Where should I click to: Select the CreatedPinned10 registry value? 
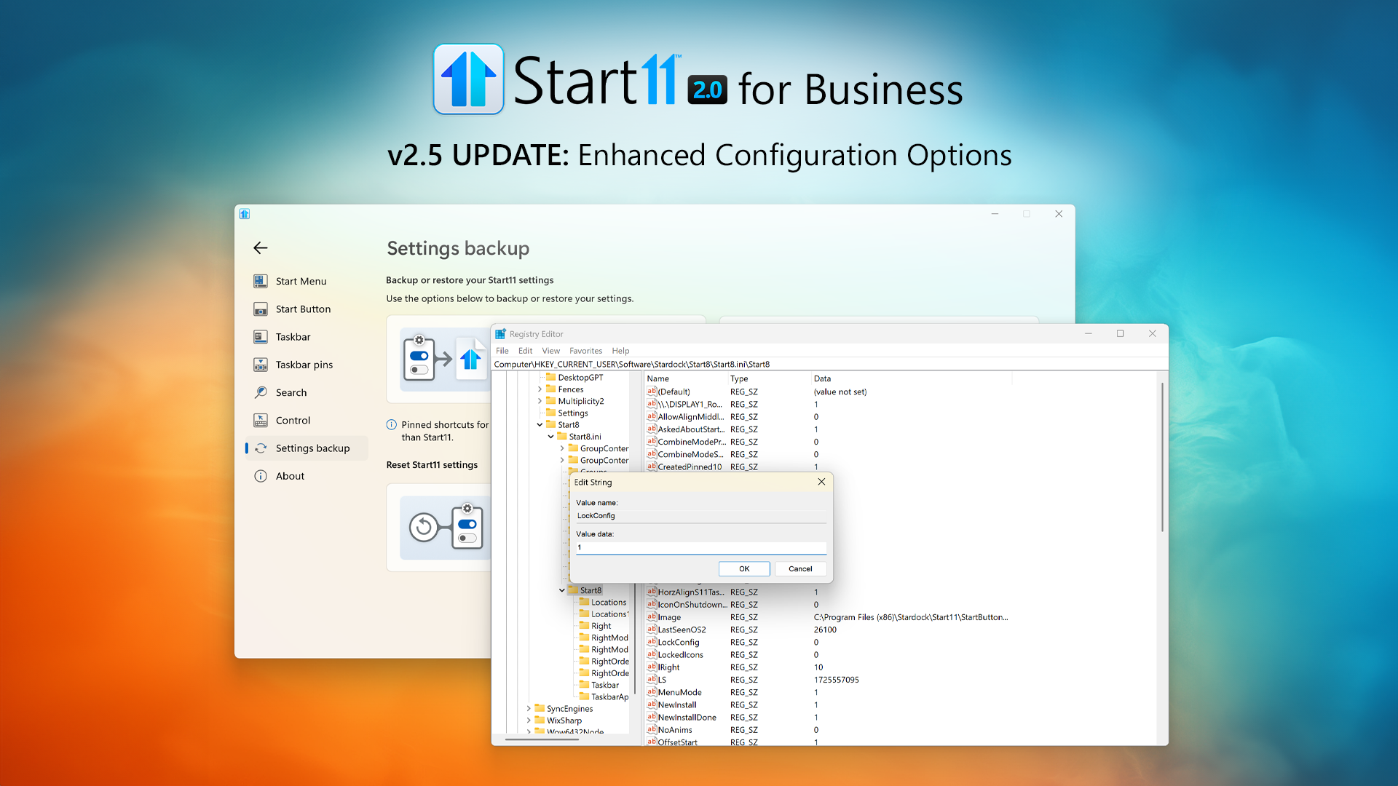pos(689,467)
